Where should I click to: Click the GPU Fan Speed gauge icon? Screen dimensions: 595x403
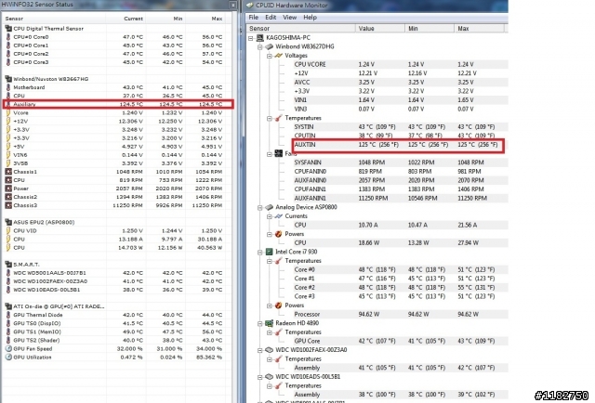[x=8, y=349]
